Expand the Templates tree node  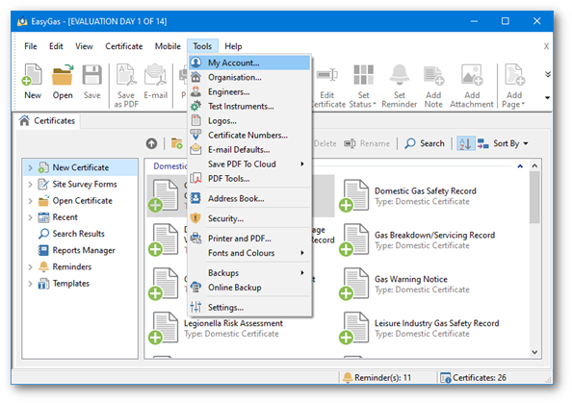tap(31, 284)
